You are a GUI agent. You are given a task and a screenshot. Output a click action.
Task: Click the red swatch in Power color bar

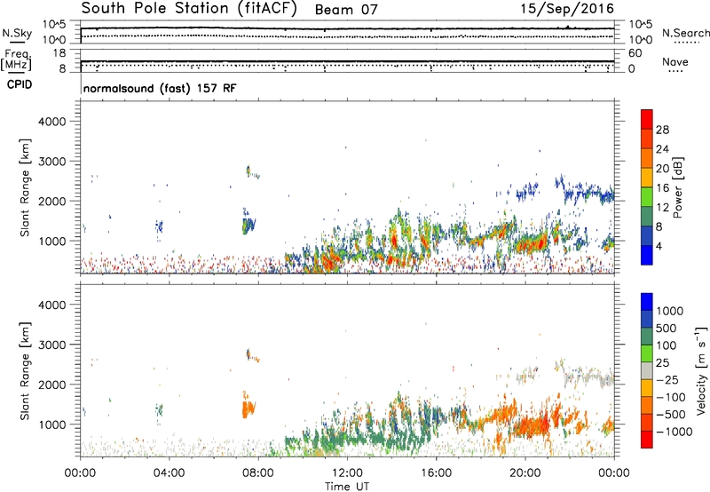(647, 119)
